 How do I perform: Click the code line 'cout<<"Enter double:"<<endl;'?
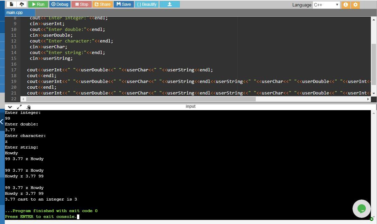tap(67, 30)
